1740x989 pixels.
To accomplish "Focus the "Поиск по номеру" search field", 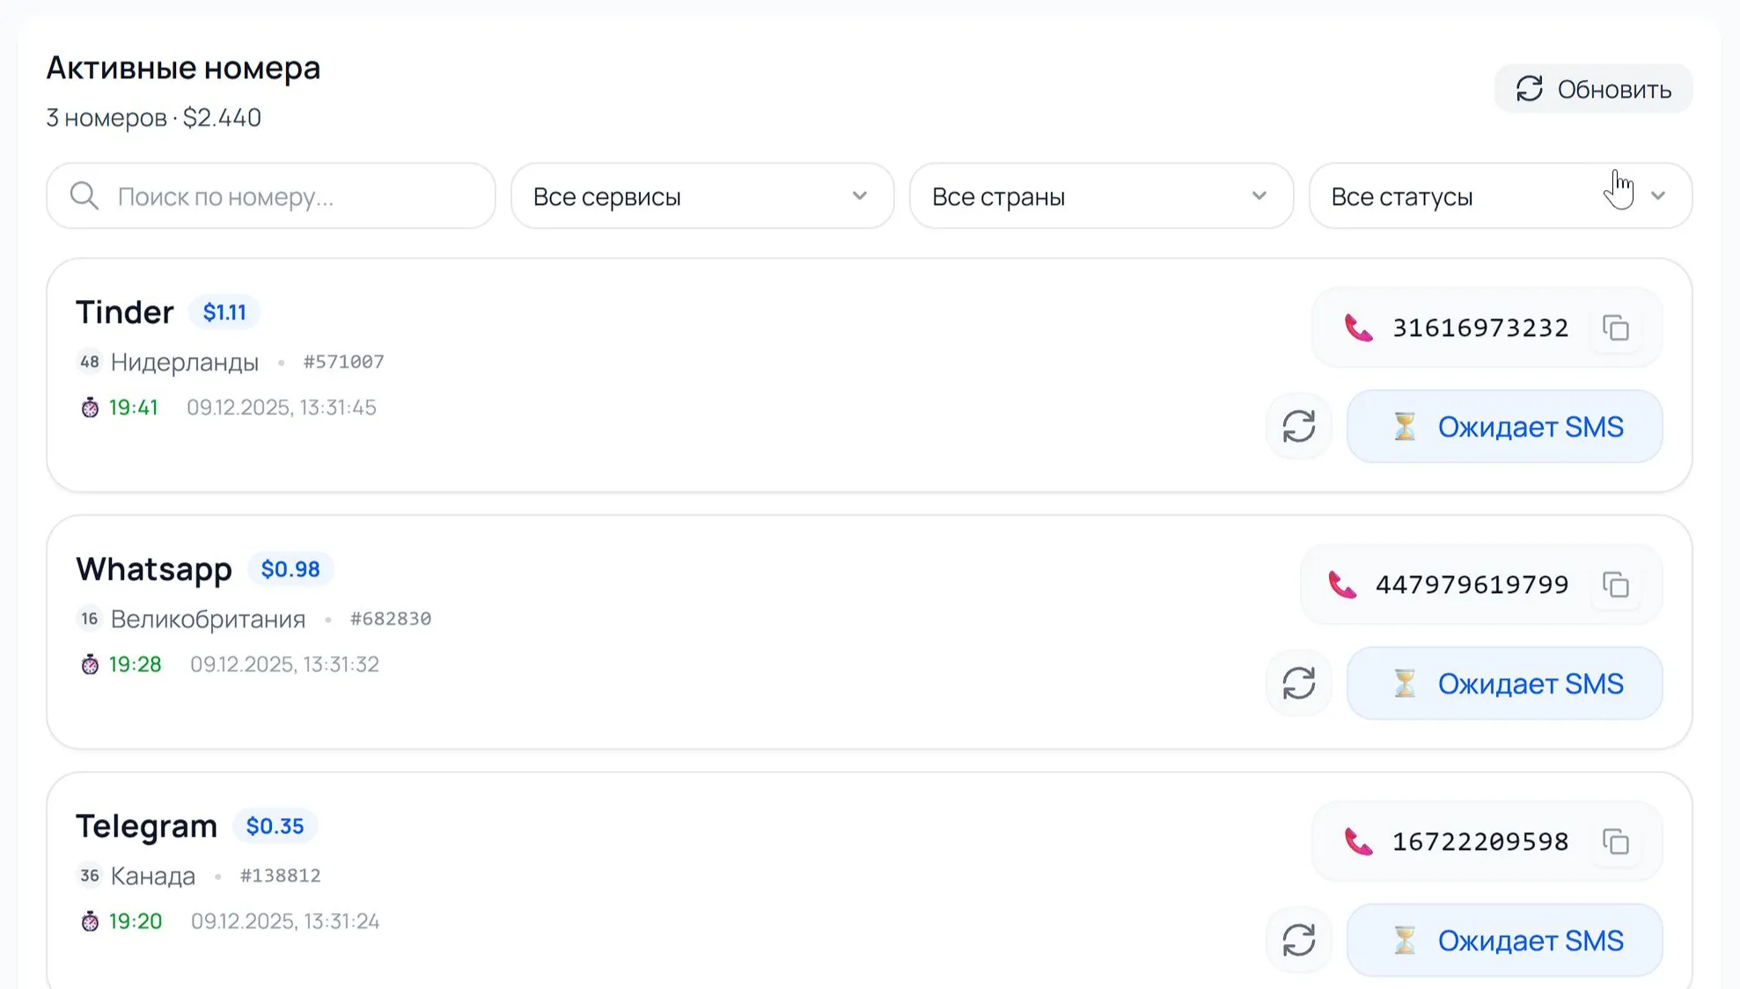I will tap(282, 196).
